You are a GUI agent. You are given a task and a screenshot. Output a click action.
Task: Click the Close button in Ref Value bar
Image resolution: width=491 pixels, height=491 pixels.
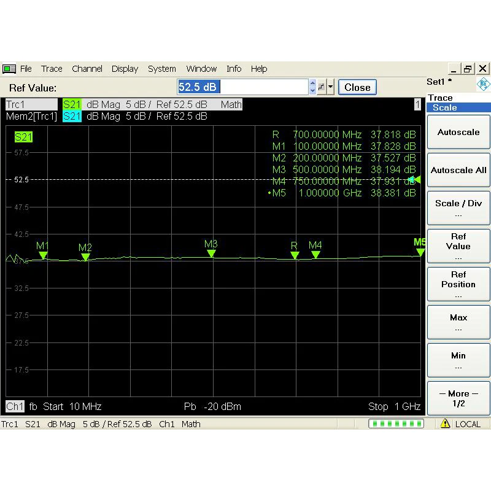(357, 87)
